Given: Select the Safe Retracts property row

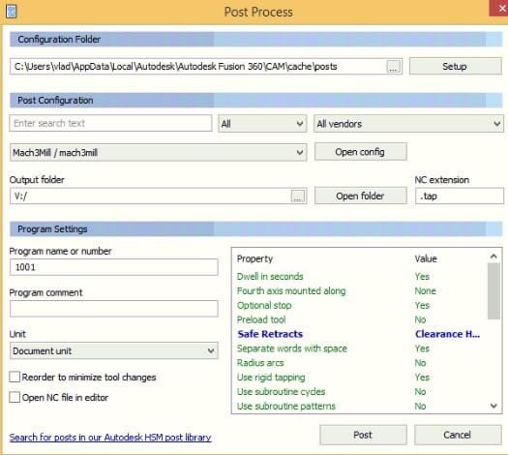Looking at the screenshot, I should click(x=360, y=334).
